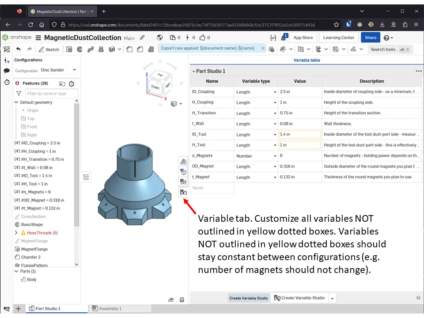
Task: Open the variable table panel icon
Action: pyautogui.click(x=183, y=193)
